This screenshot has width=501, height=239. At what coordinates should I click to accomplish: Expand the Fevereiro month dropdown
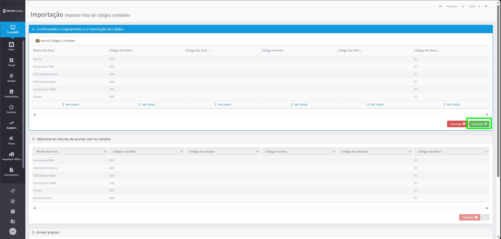point(455,6)
